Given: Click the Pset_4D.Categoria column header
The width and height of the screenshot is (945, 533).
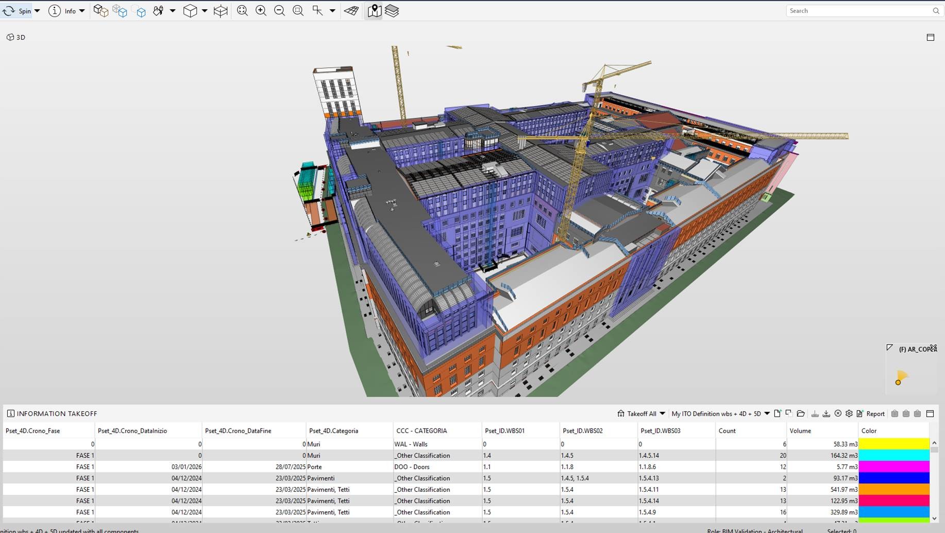Looking at the screenshot, I should [333, 431].
